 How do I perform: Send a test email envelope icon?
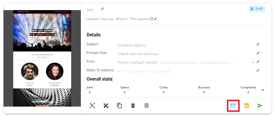tap(233, 106)
